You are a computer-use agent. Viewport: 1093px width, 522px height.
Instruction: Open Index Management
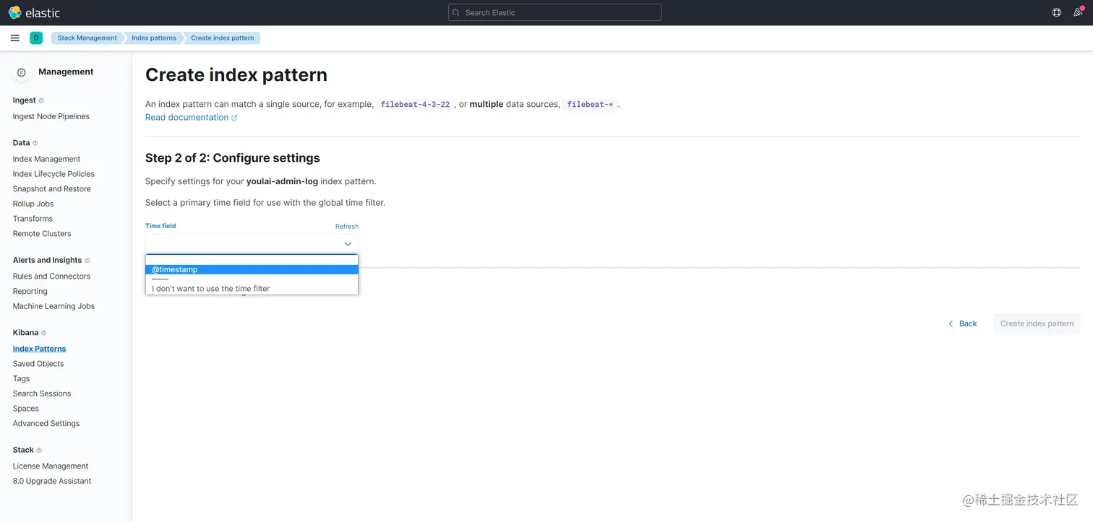pos(46,159)
